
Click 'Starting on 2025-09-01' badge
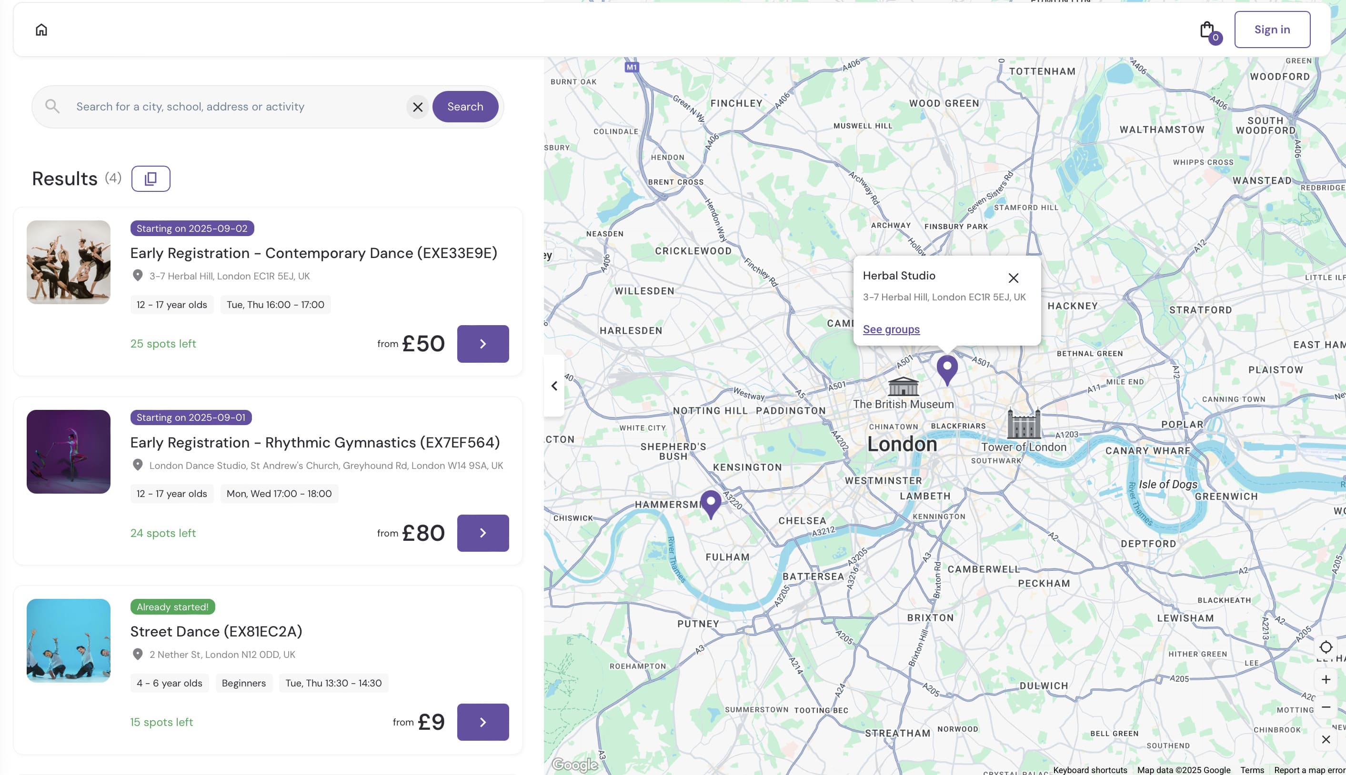pos(191,418)
